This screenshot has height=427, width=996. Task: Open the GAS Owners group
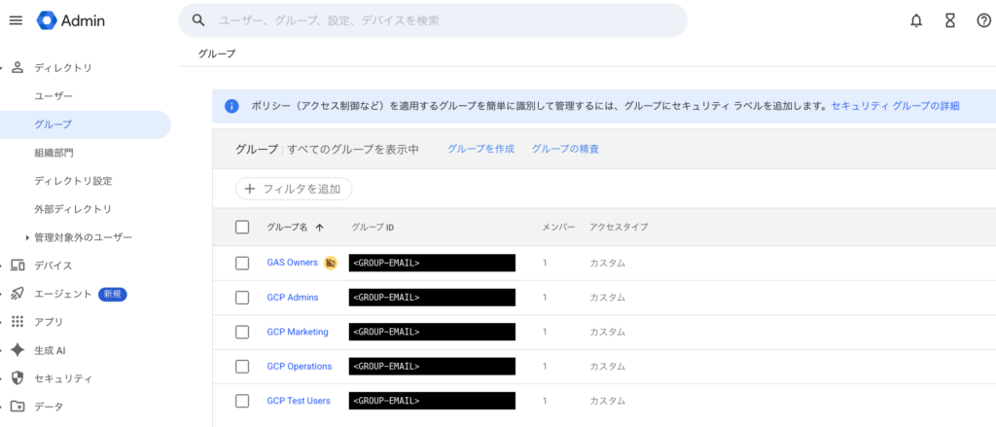click(292, 263)
